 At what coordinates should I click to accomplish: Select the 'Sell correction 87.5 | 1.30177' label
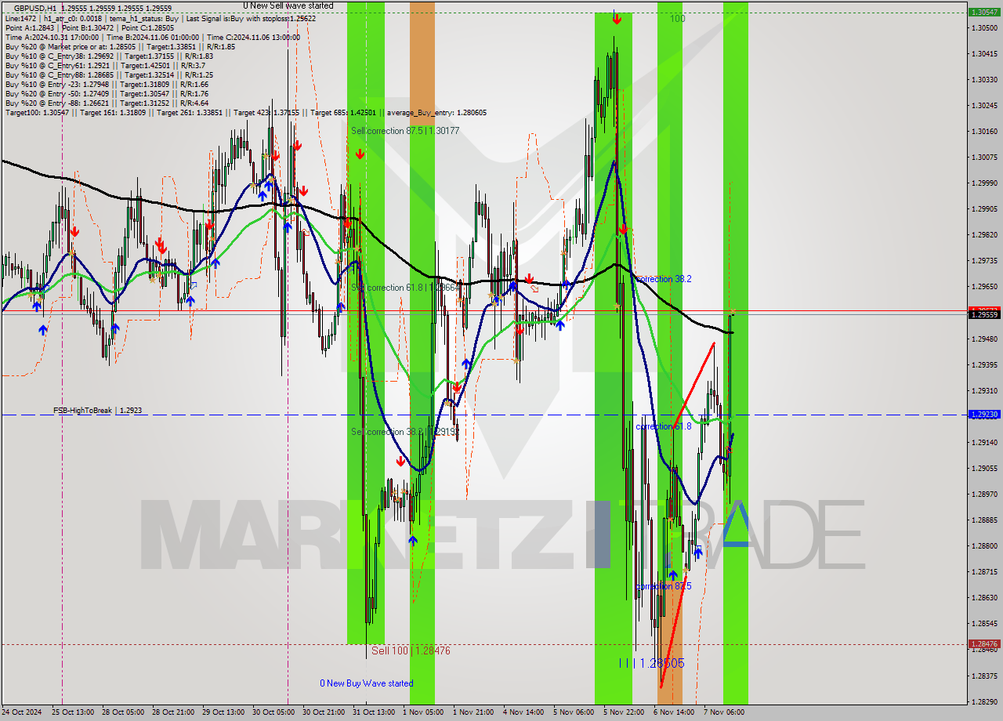[x=405, y=131]
